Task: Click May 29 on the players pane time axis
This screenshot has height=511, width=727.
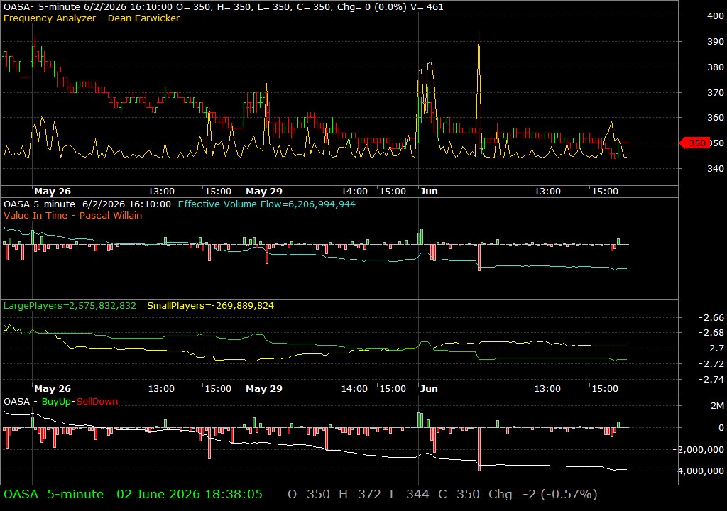Action: click(x=264, y=389)
